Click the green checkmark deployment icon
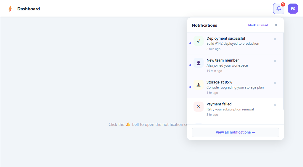 coord(199,41)
